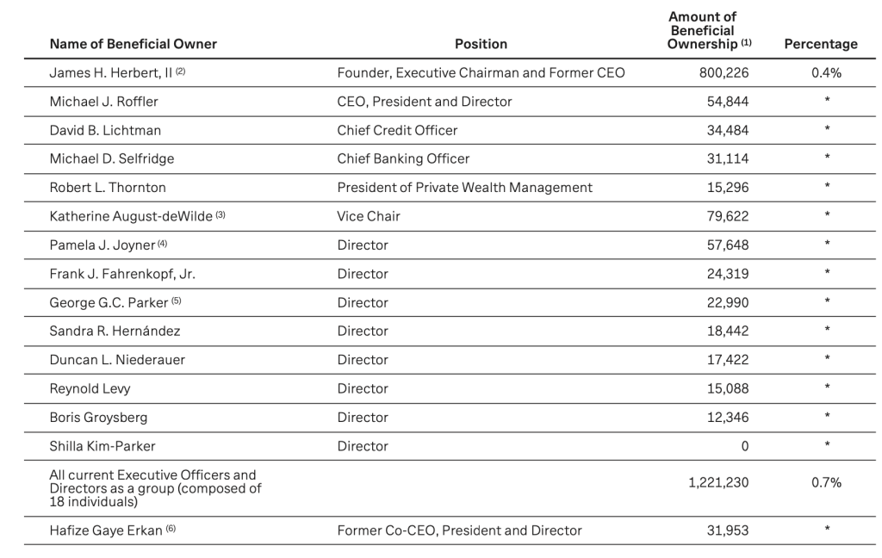This screenshot has width=882, height=558.
Task: Click footnote (4) next to Pamela J. Joyner
Action: pos(162,244)
